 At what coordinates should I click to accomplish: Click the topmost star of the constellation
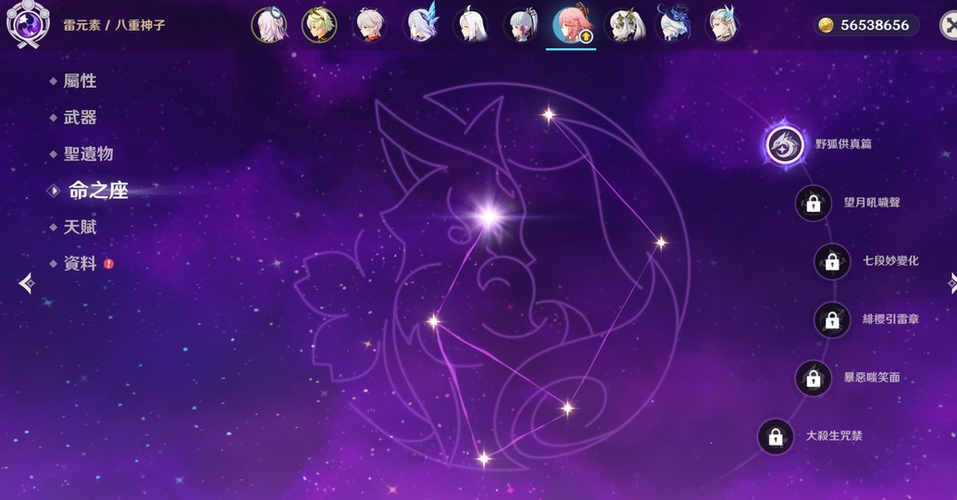click(x=548, y=114)
